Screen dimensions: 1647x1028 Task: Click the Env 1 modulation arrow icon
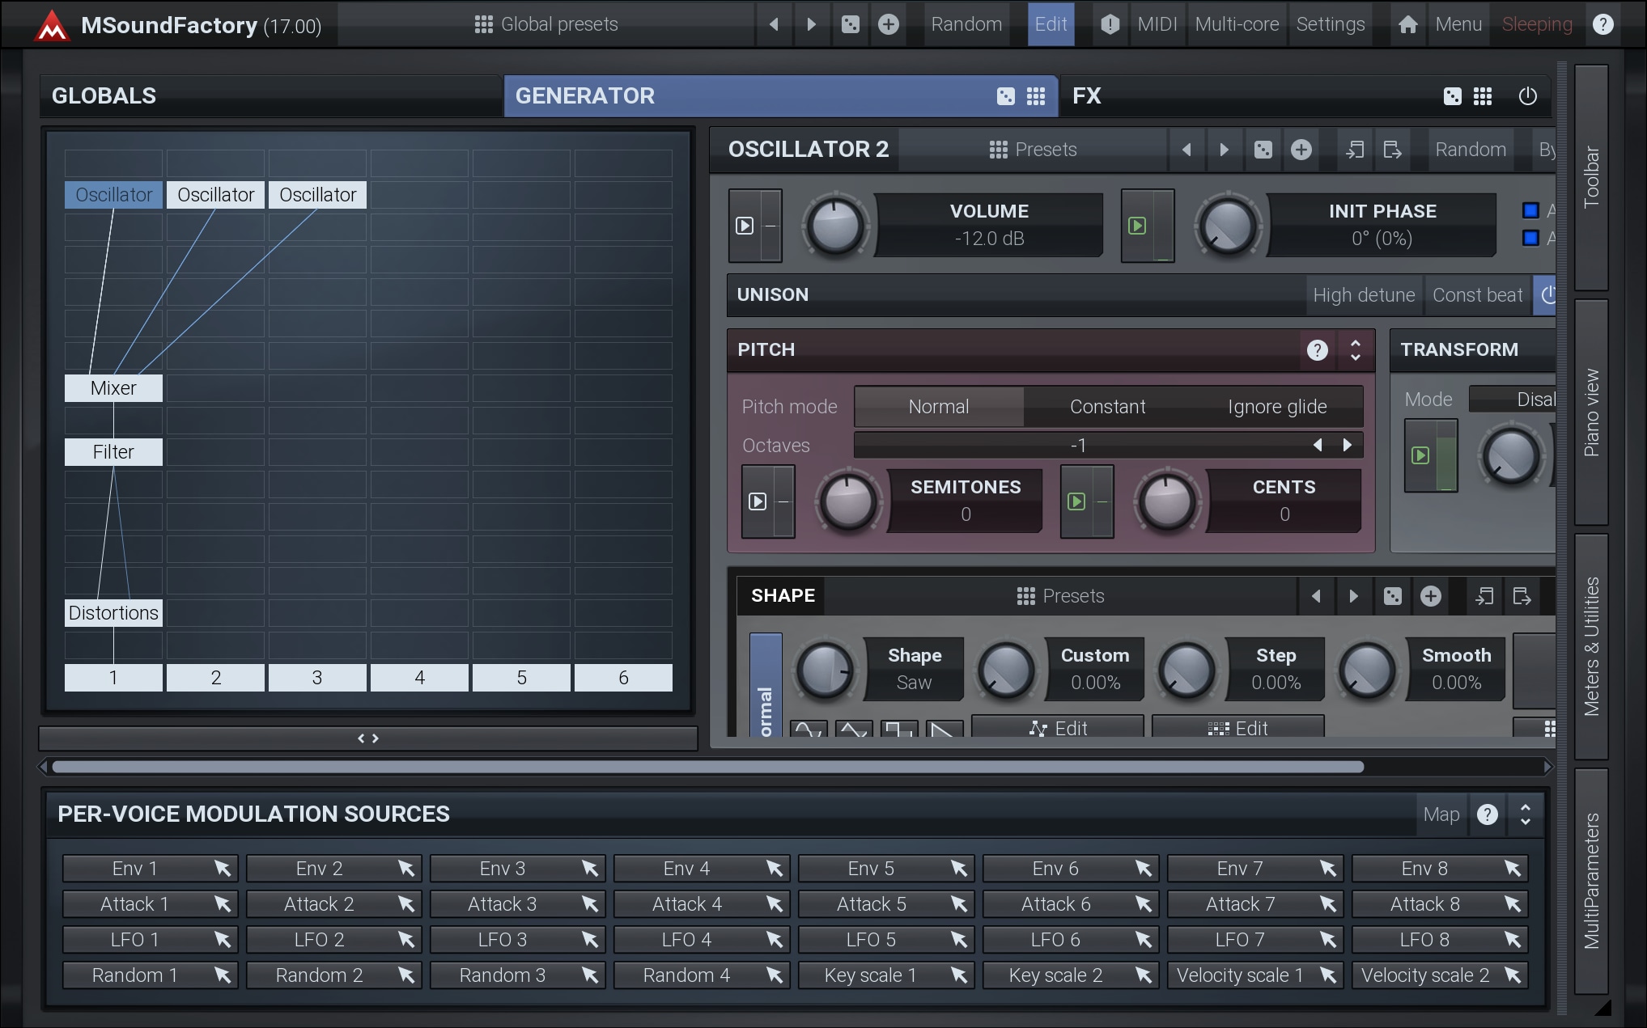click(x=222, y=868)
